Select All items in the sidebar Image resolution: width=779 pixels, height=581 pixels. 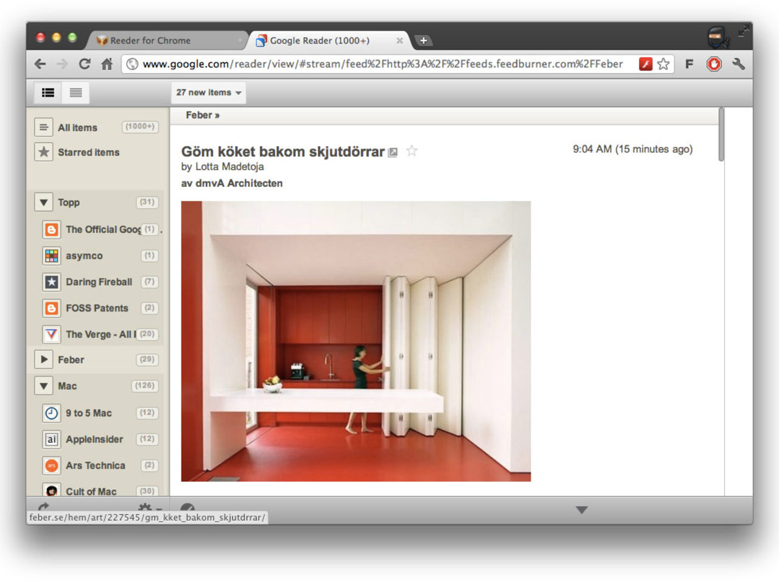click(x=77, y=127)
